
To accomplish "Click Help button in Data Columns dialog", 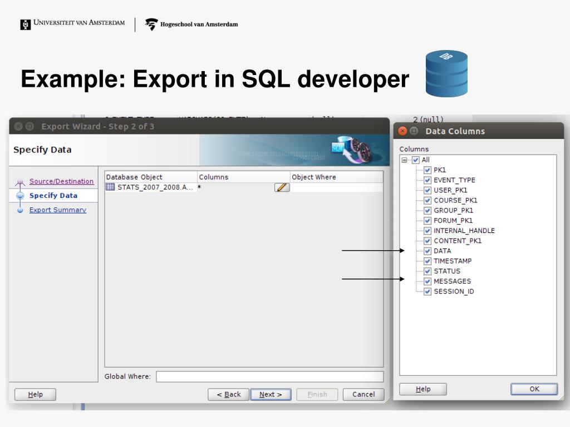I will (423, 389).
